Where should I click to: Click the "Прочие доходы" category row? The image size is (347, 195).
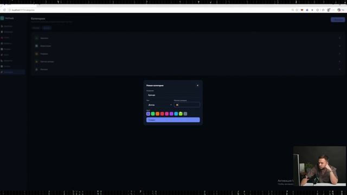tap(188, 62)
